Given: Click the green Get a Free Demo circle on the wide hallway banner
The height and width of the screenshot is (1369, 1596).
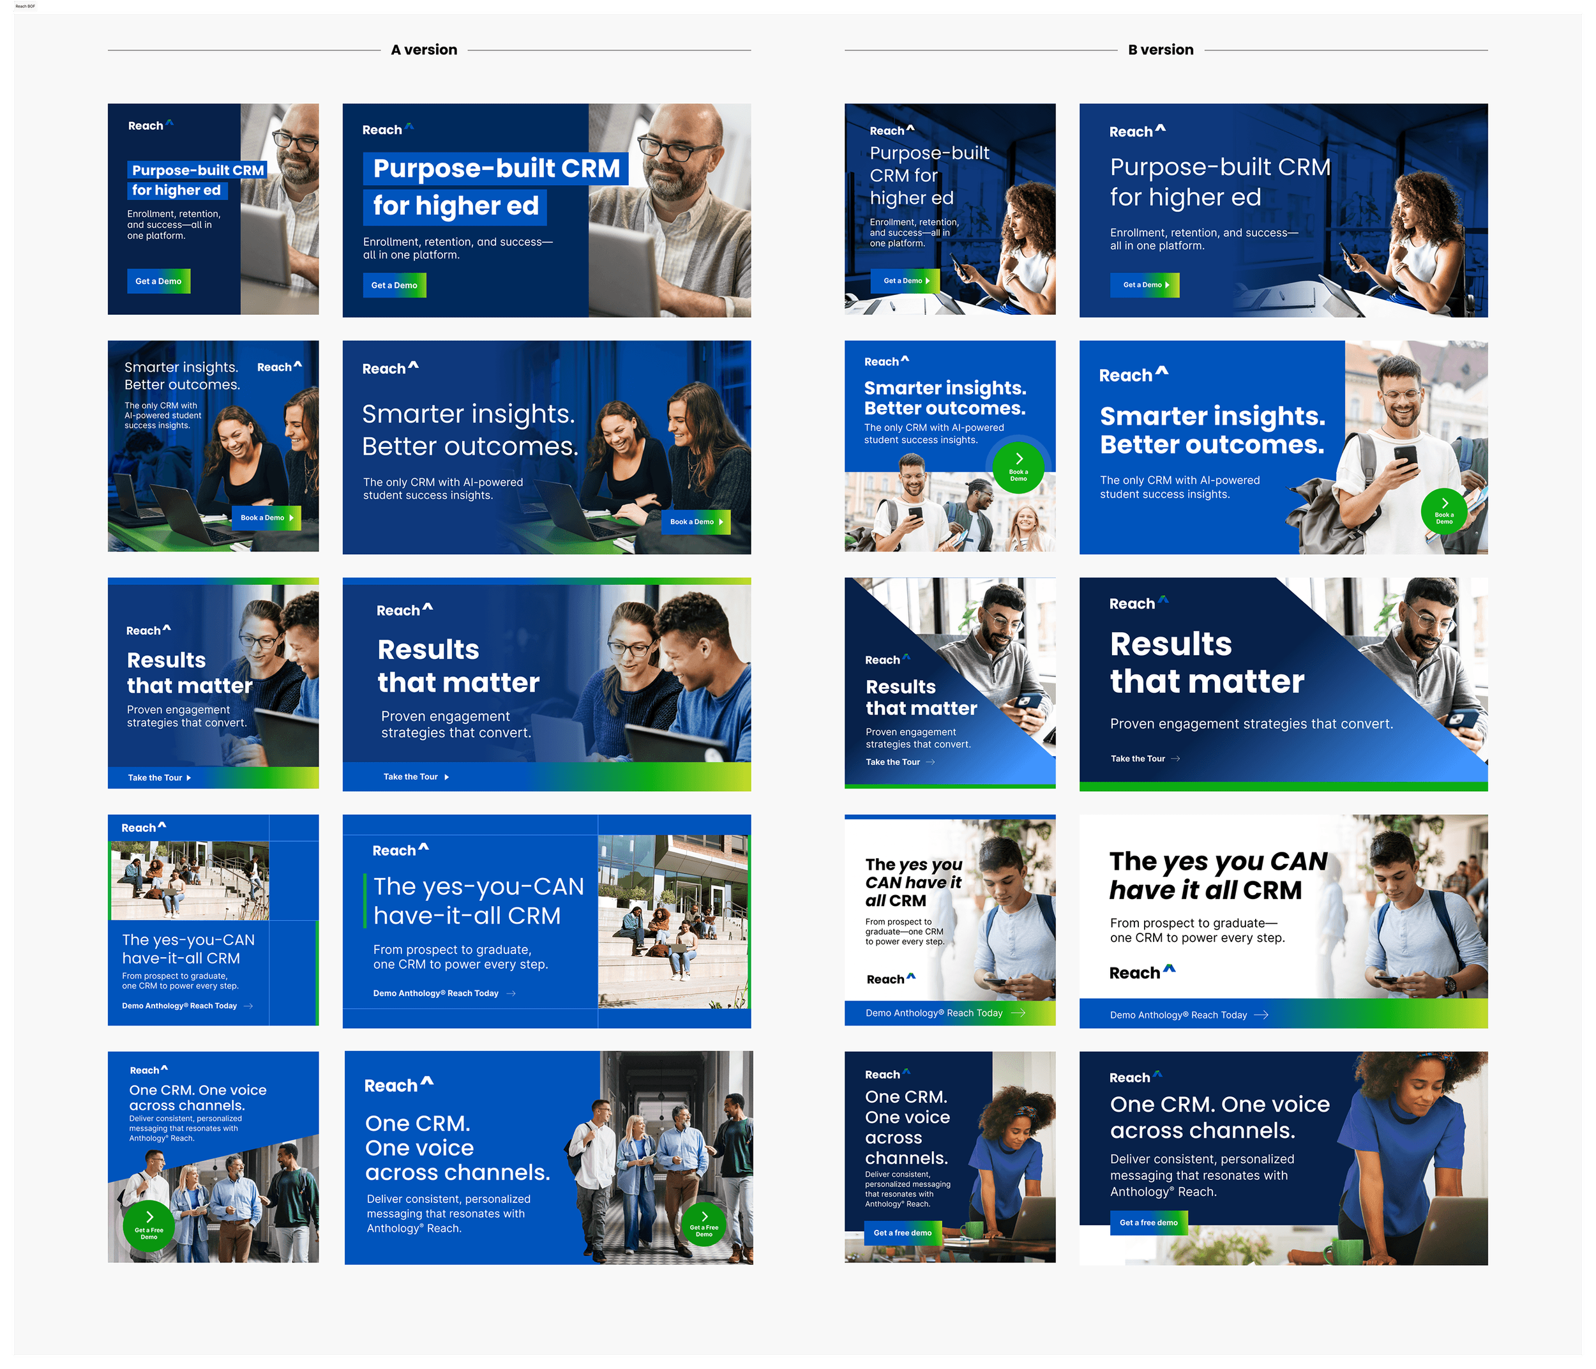Looking at the screenshot, I should click(704, 1224).
